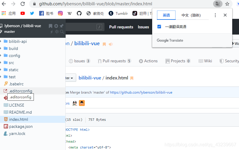The height and width of the screenshot is (150, 239).
Task: Click the Google Translate icon in address bar
Action: [x=218, y=4]
